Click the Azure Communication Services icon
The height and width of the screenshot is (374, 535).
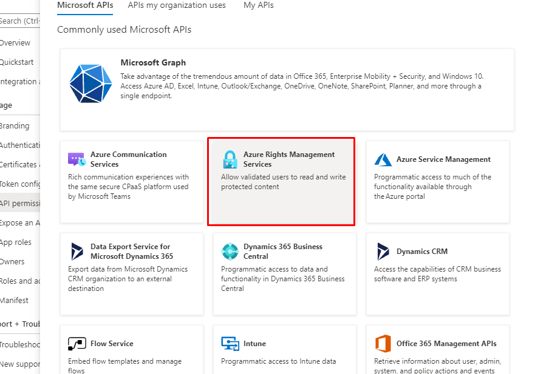point(77,159)
